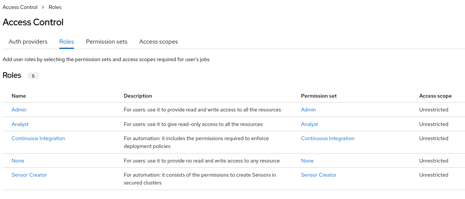Open Sensor Creator permission set link
Viewport: 465px width, 199px height.
[319, 175]
